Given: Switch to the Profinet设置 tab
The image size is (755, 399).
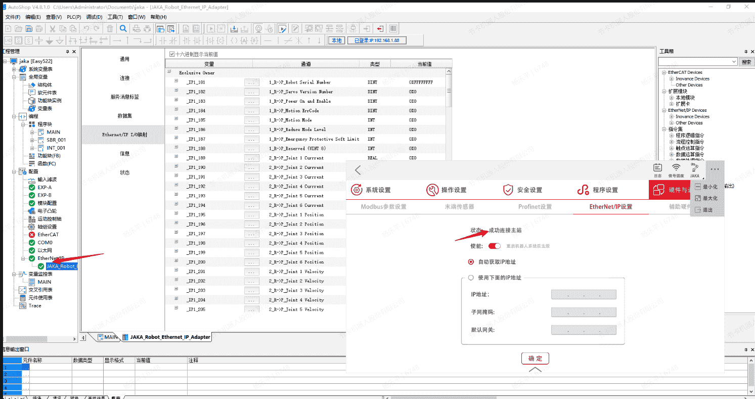Looking at the screenshot, I should point(535,206).
